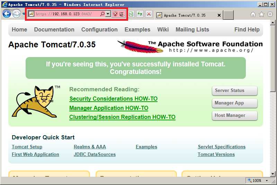Open the First Web Application link
Viewport: 277px width, 185px height.
click(35, 154)
